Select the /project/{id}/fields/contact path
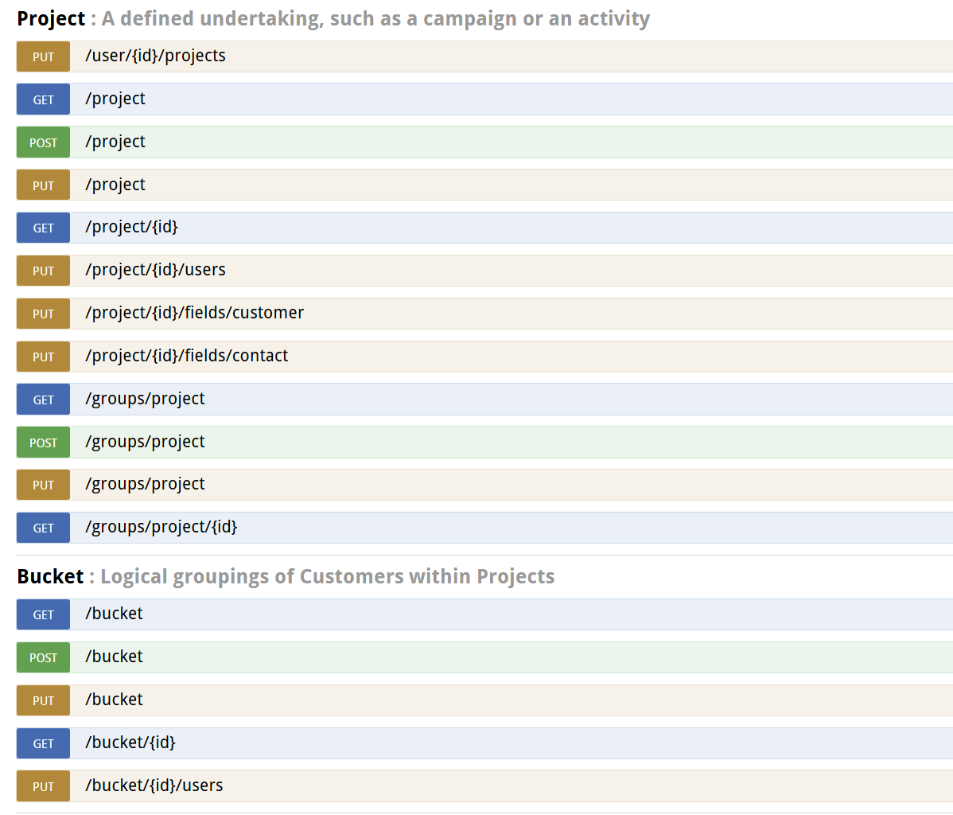The image size is (953, 815). [186, 356]
